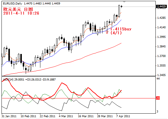Screen dimensions: 168x119
Task: Click the 1.3995 price axis label
Action: coord(161,37)
